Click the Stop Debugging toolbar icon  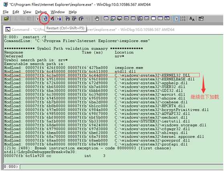point(52,19)
